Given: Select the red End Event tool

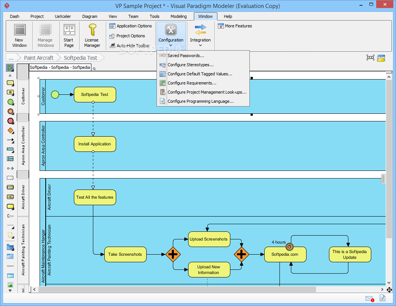Looking at the screenshot, I should click(x=10, y=121).
